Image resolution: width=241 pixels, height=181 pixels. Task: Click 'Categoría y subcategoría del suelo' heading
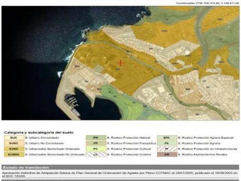[x=38, y=132]
